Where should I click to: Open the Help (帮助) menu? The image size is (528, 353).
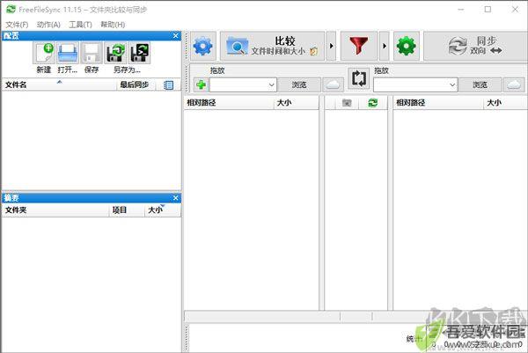pyautogui.click(x=113, y=25)
